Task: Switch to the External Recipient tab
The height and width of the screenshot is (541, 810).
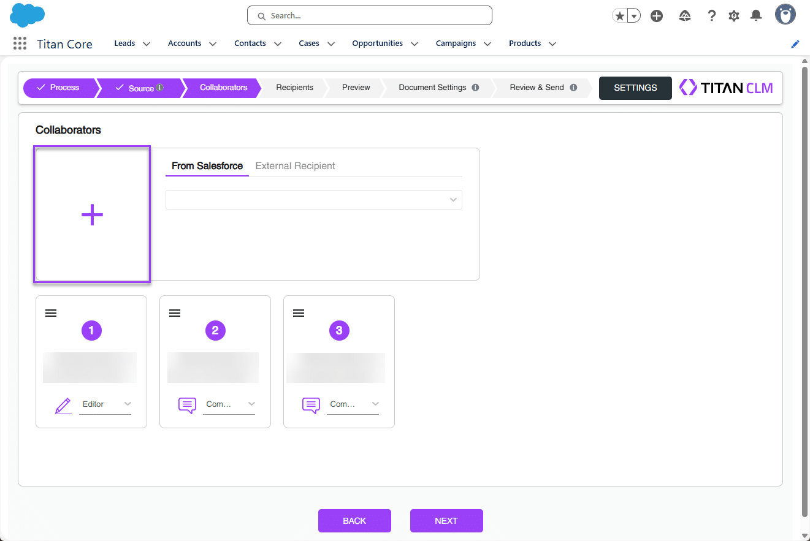Action: click(x=295, y=166)
